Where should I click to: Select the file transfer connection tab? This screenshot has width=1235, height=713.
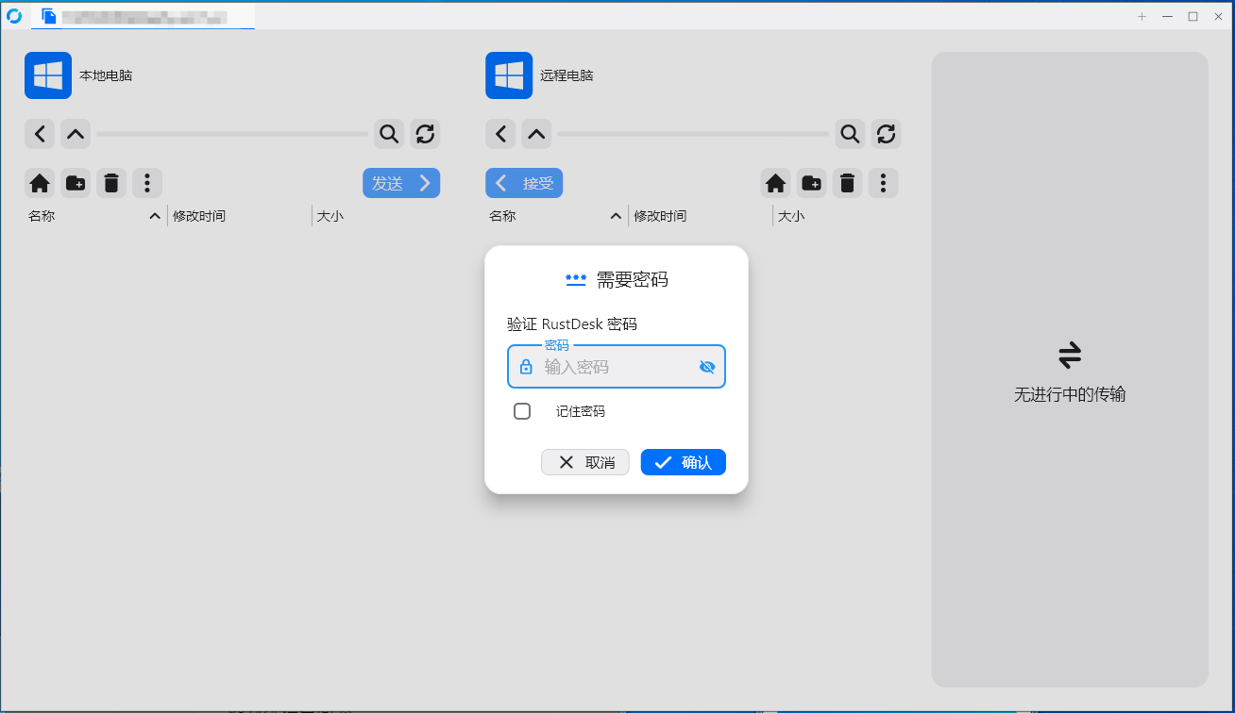pyautogui.click(x=143, y=16)
